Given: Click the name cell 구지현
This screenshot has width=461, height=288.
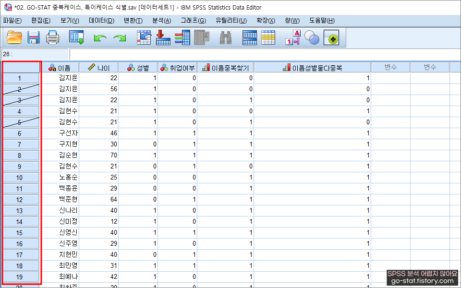Looking at the screenshot, I should click(60, 144).
